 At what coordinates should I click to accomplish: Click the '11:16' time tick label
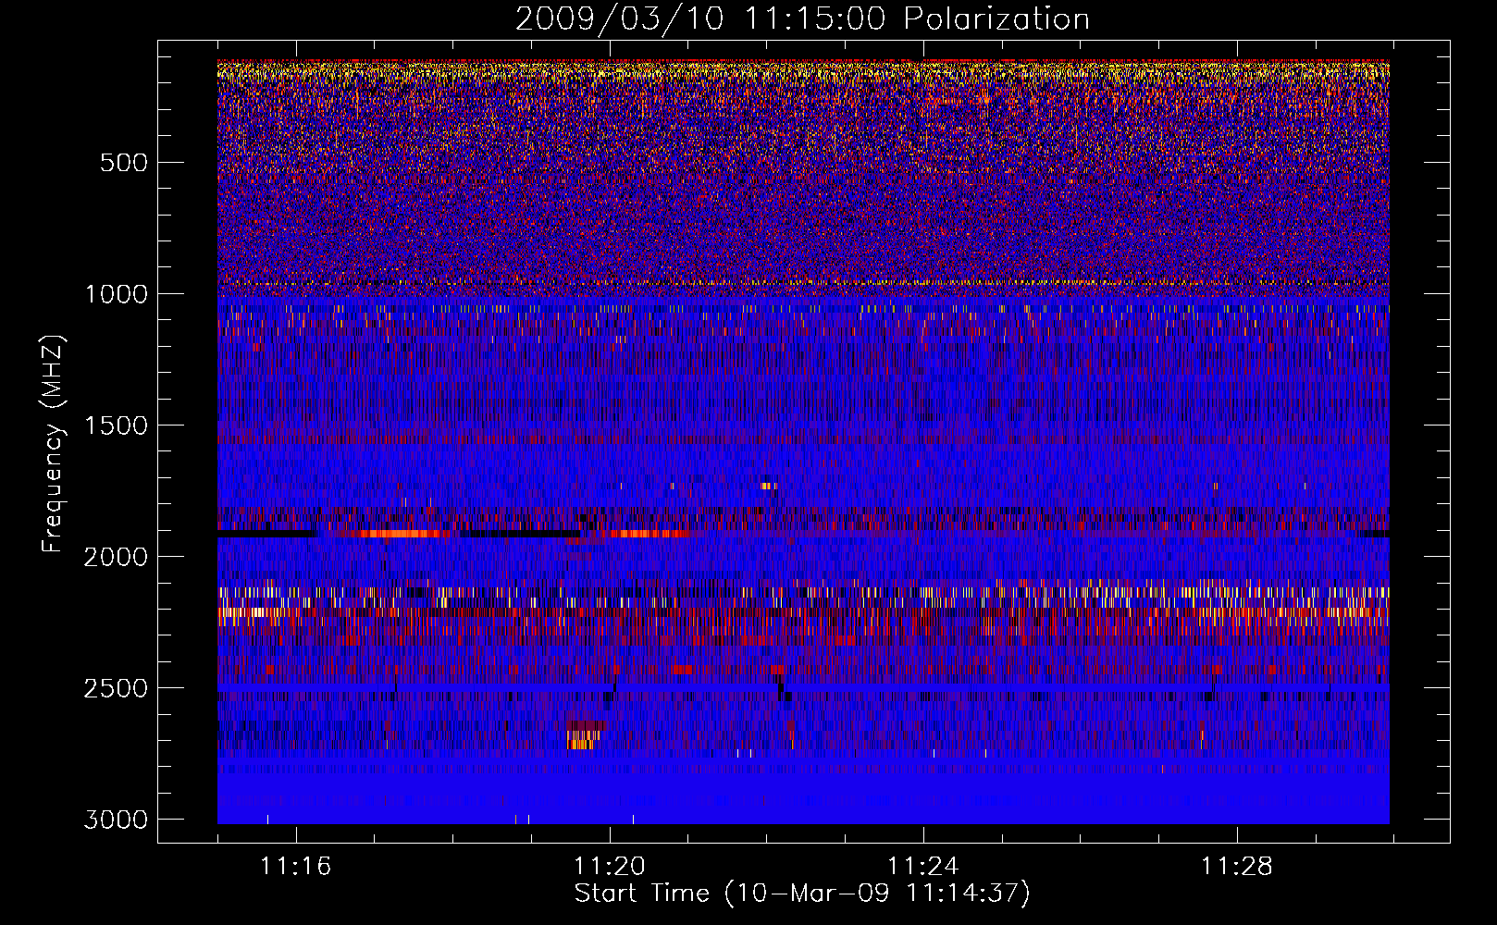[x=296, y=867]
